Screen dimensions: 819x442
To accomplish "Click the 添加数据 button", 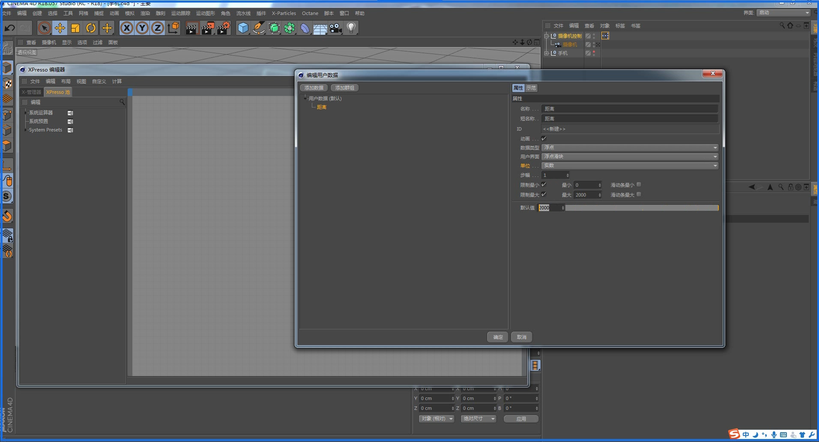I will tap(314, 88).
